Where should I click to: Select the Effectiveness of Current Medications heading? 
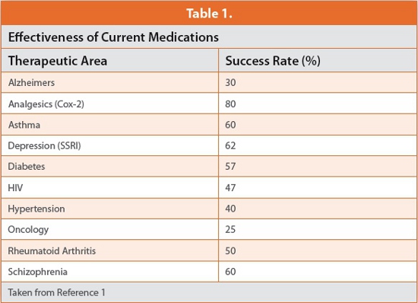[x=113, y=37]
